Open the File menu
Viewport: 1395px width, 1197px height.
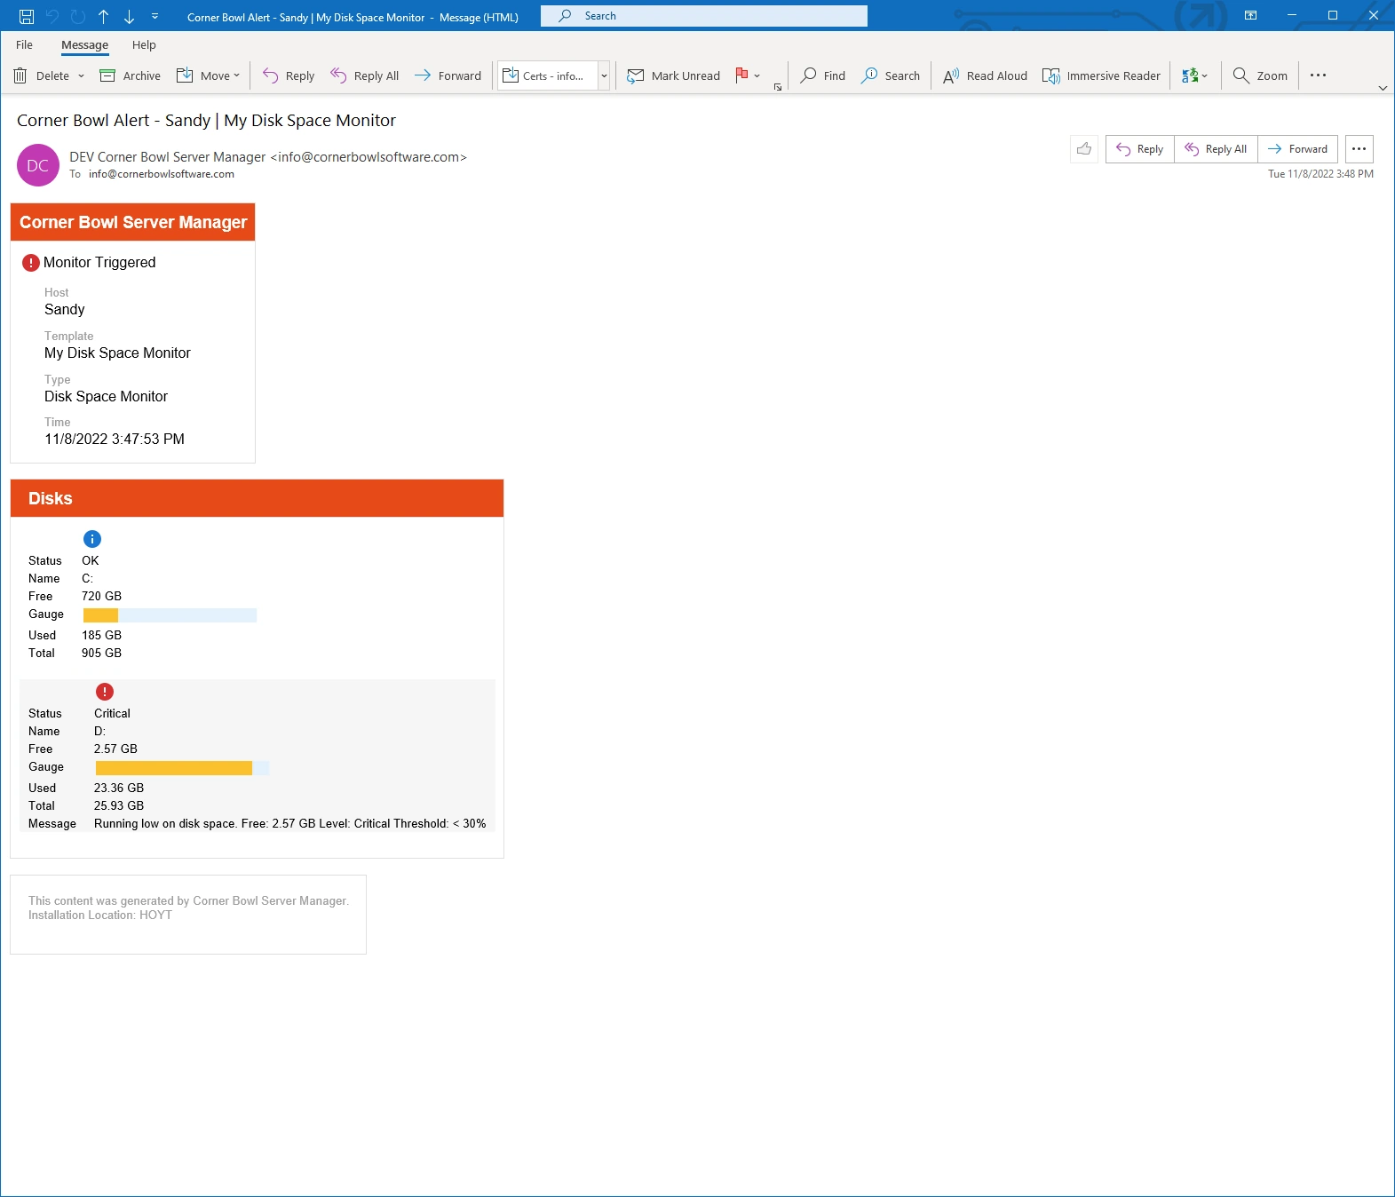[x=24, y=45]
